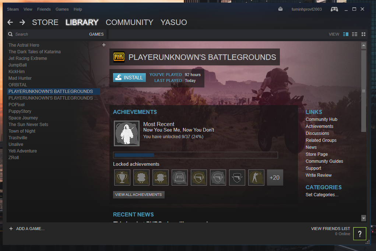Select the running soldier locked achievement
The height and width of the screenshot is (251, 376).
coord(256,178)
